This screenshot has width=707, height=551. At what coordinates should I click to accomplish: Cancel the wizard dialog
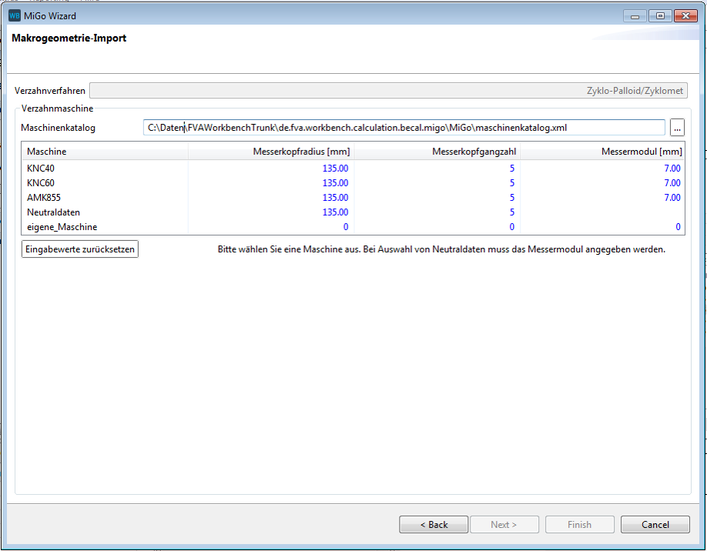coord(655,525)
